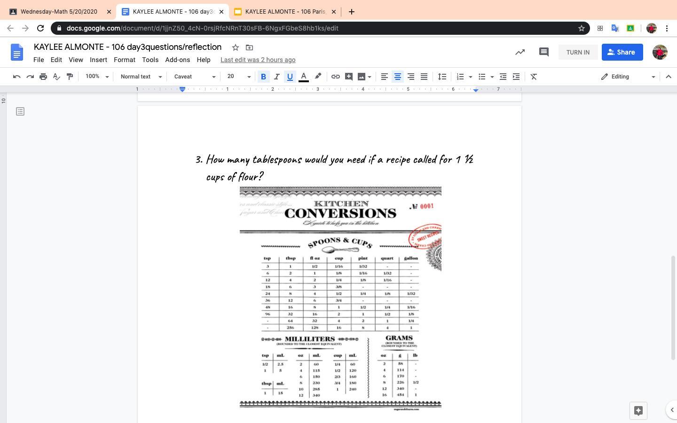Open Chrome menu

click(667, 28)
